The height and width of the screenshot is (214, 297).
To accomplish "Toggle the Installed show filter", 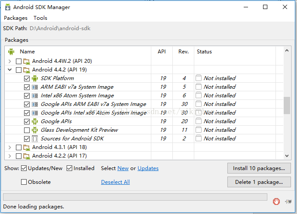I will (x=69, y=168).
